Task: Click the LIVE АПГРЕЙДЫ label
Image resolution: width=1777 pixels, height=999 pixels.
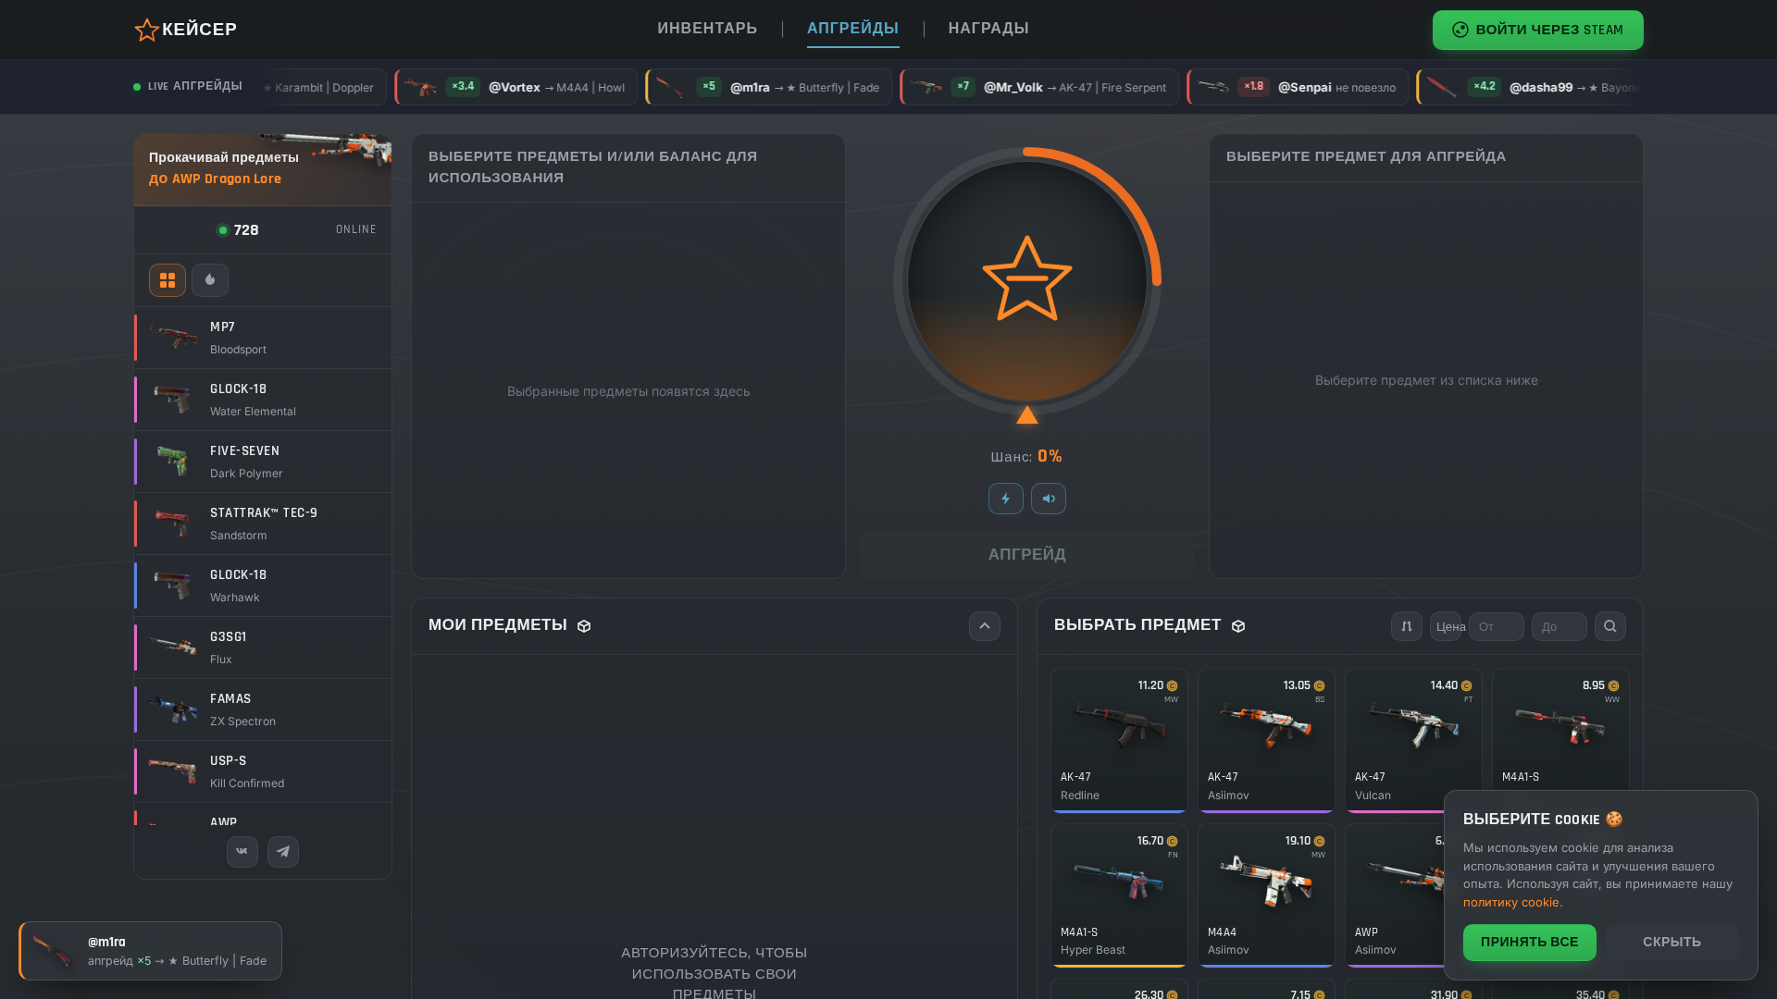Action: 188,86
